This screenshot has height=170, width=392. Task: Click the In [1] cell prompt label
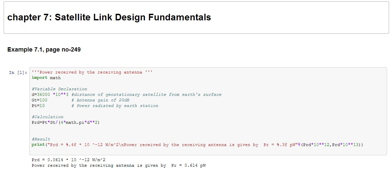click(18, 73)
